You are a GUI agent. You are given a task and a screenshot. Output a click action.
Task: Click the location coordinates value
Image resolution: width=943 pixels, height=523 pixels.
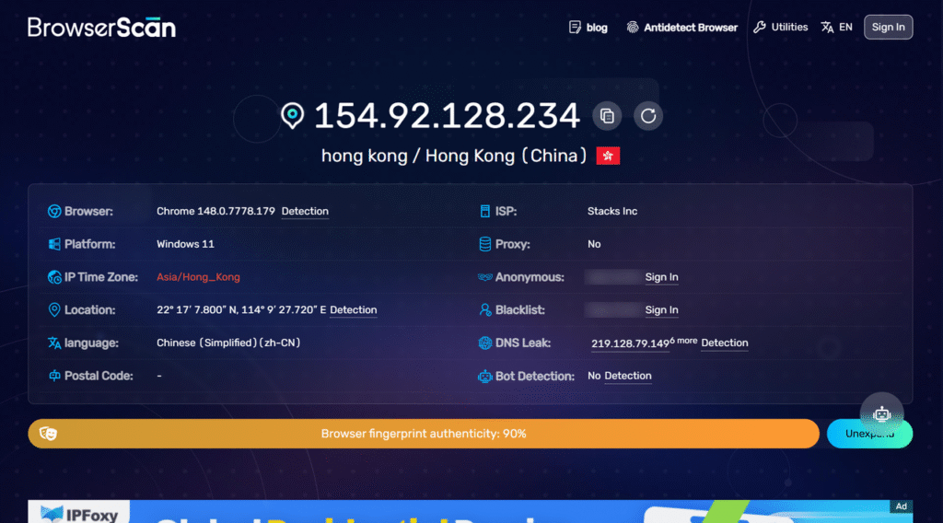241,310
